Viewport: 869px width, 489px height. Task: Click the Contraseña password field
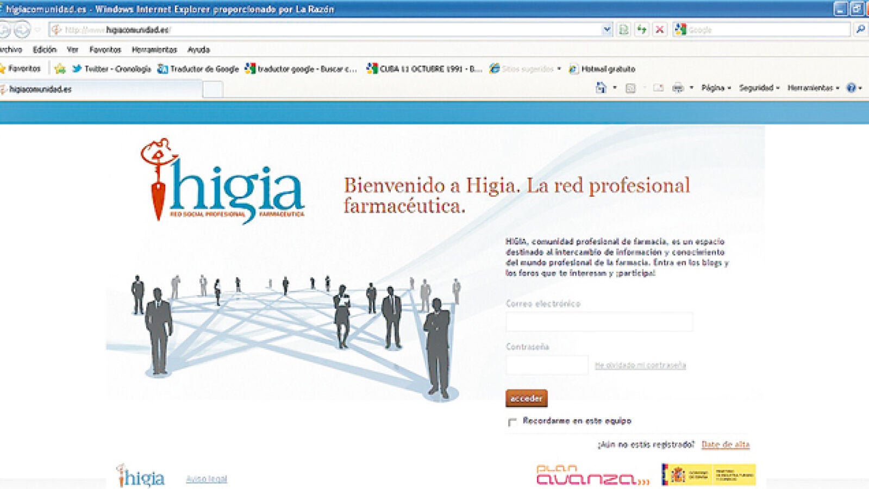547,365
